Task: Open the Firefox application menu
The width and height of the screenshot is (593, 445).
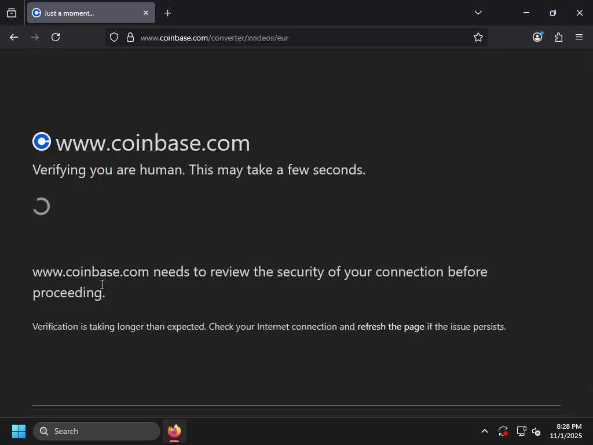Action: (x=579, y=37)
